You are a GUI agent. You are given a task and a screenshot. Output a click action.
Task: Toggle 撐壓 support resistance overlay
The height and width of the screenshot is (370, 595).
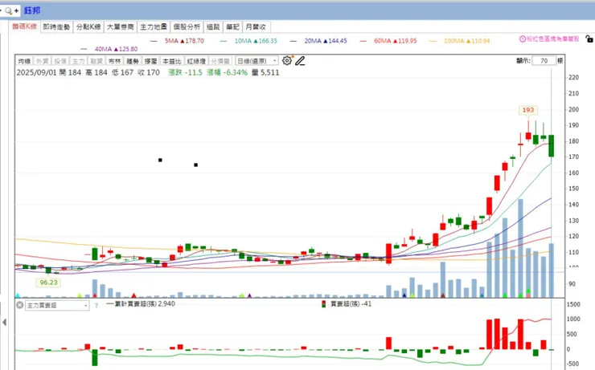[150, 61]
